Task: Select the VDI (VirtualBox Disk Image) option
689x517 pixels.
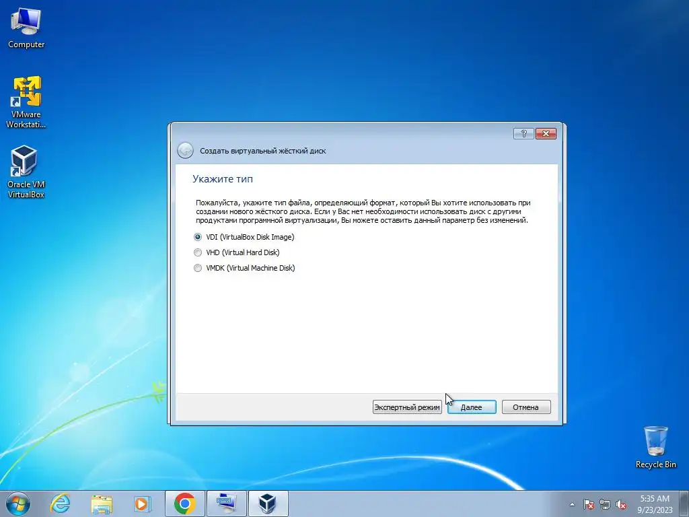Action: [x=244, y=237]
